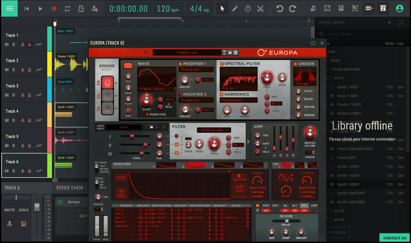Open the Basic Analog waveform dropdown

click(x=157, y=89)
